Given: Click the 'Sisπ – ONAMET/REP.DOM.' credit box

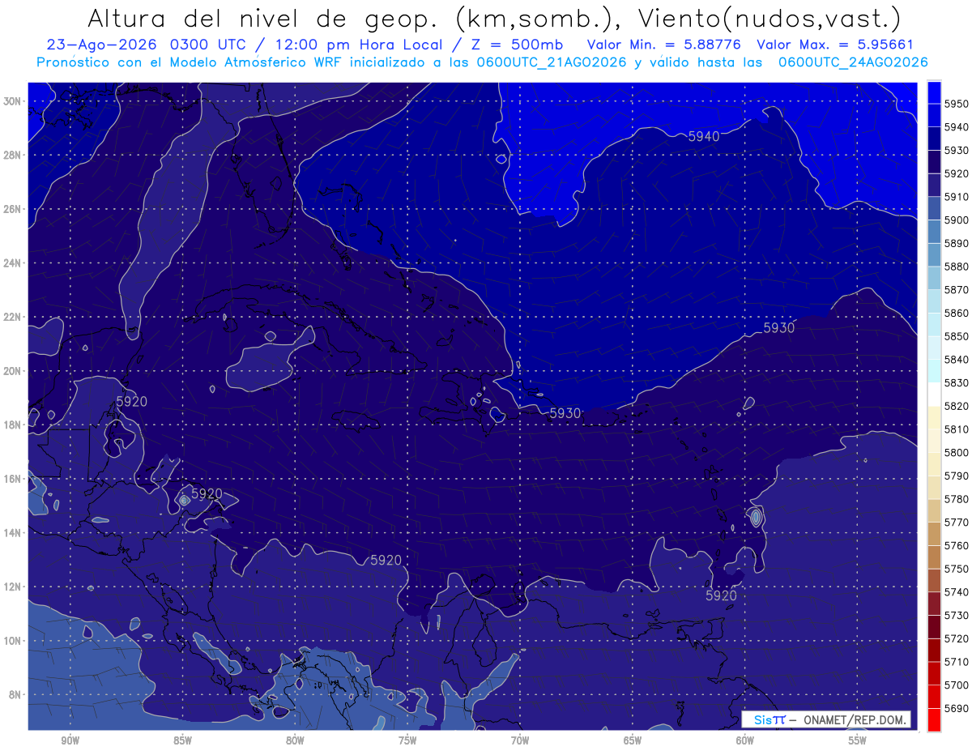Looking at the screenshot, I should pos(826,719).
